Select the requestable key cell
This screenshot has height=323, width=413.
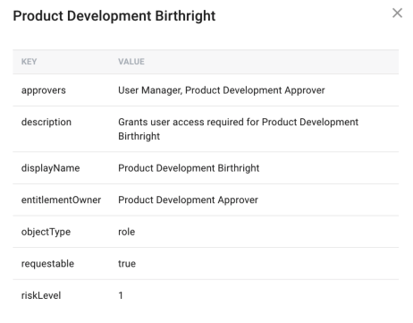(x=47, y=264)
